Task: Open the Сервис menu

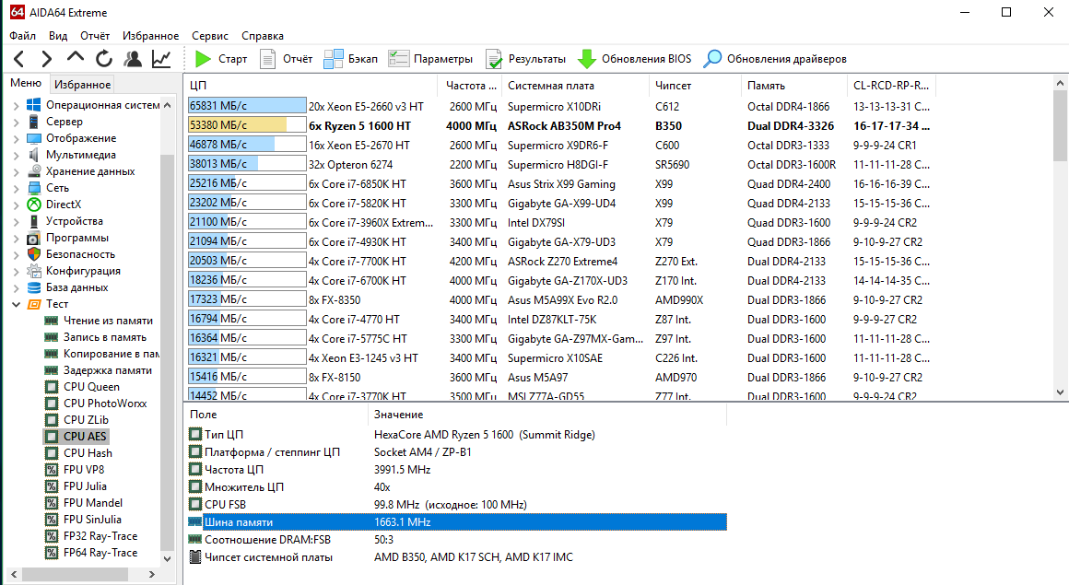Action: click(x=210, y=35)
